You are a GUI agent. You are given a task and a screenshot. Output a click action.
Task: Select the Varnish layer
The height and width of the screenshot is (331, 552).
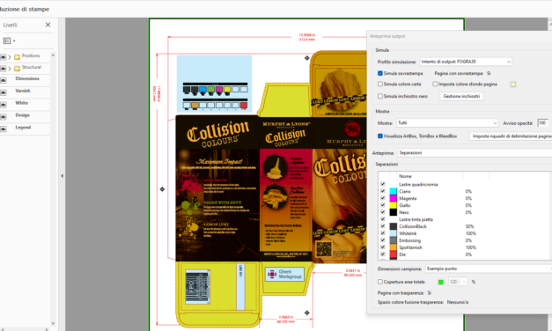[x=23, y=91]
